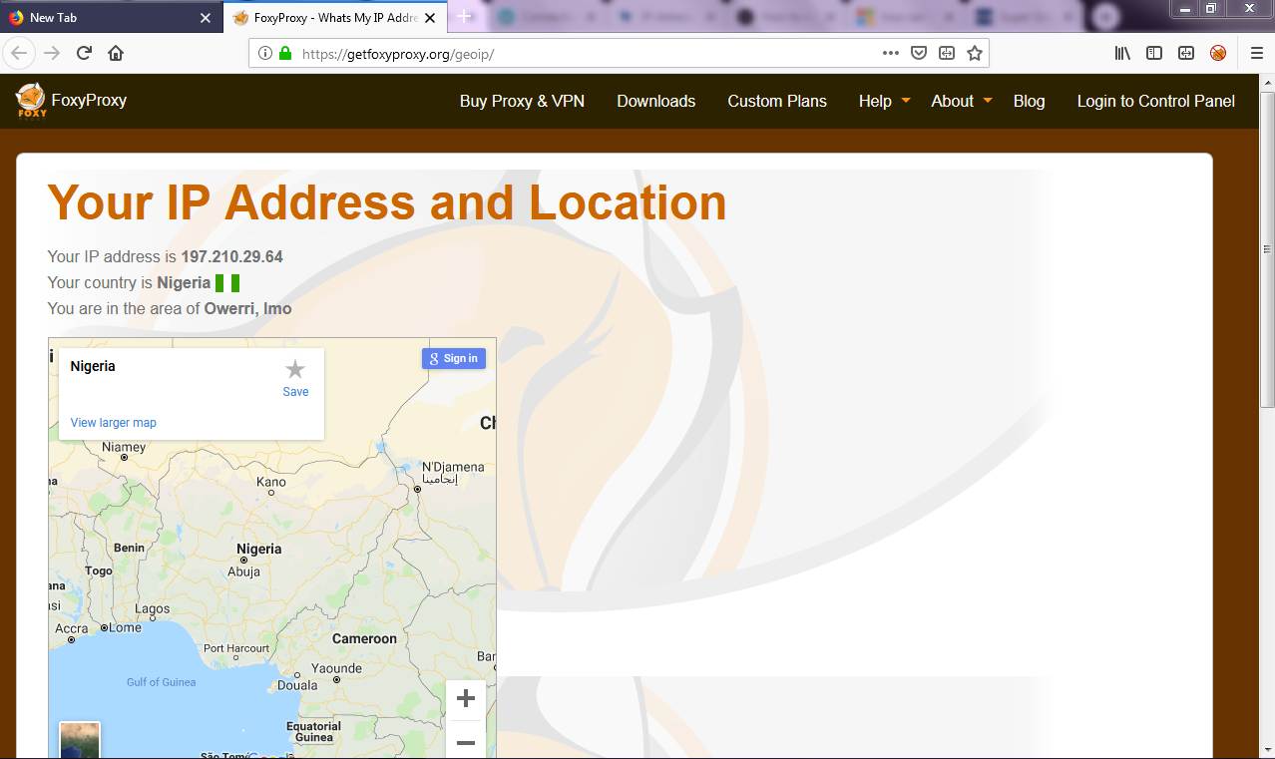
Task: Open the page actions ellipsis in the address bar
Action: coord(890,53)
